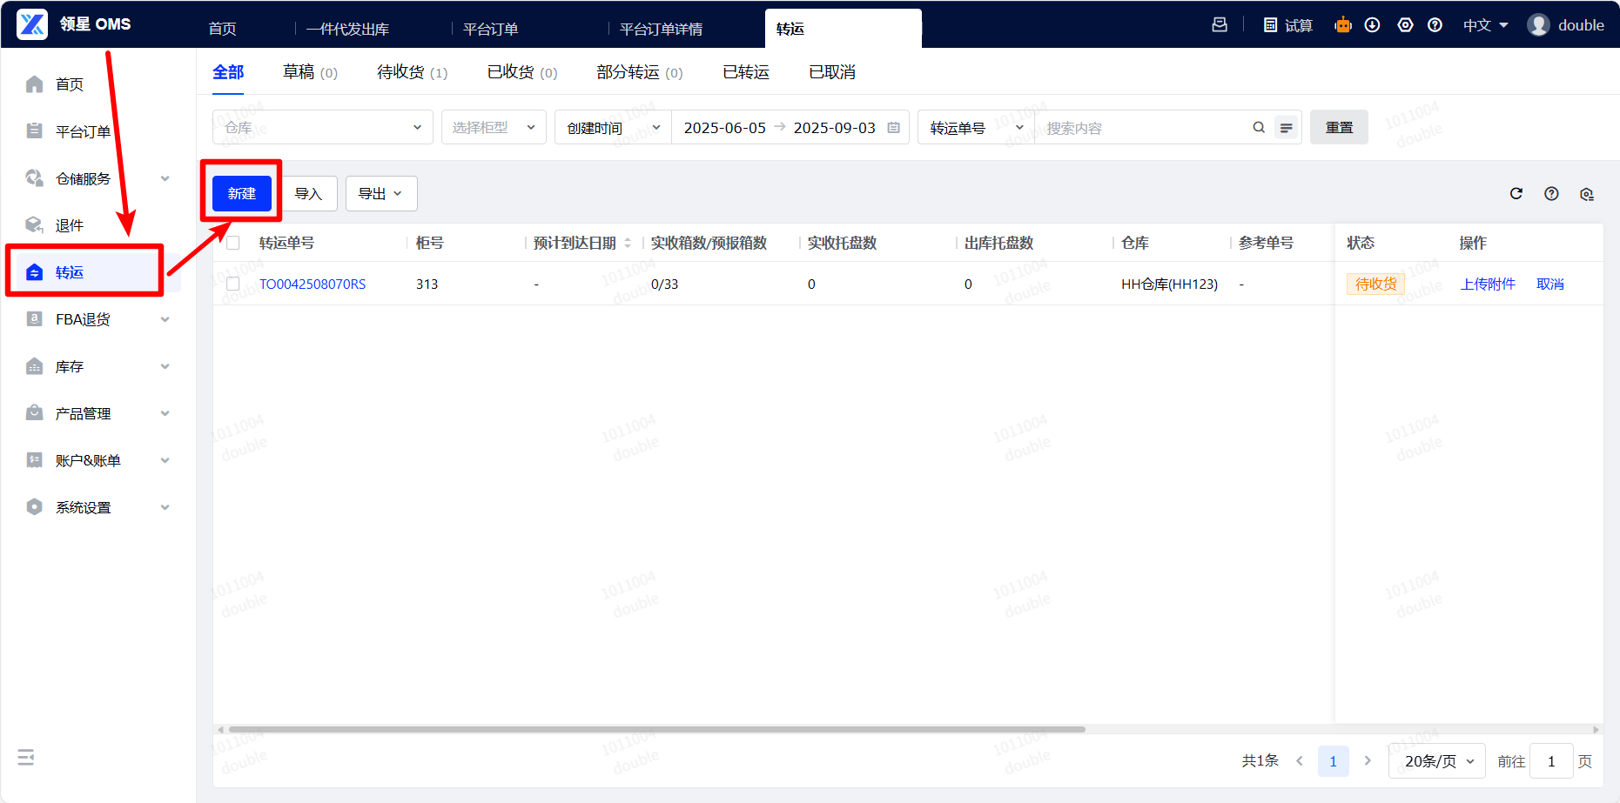The height and width of the screenshot is (803, 1620).
Task: Click the 上传附件 link
Action: tap(1488, 284)
